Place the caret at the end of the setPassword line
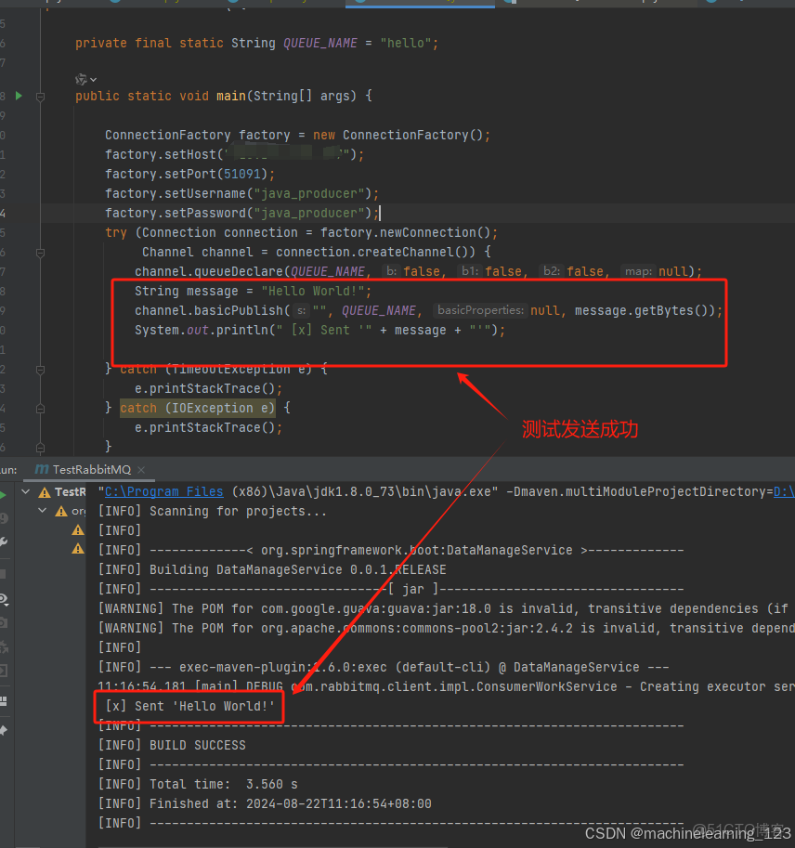The height and width of the screenshot is (848, 795). [x=380, y=213]
